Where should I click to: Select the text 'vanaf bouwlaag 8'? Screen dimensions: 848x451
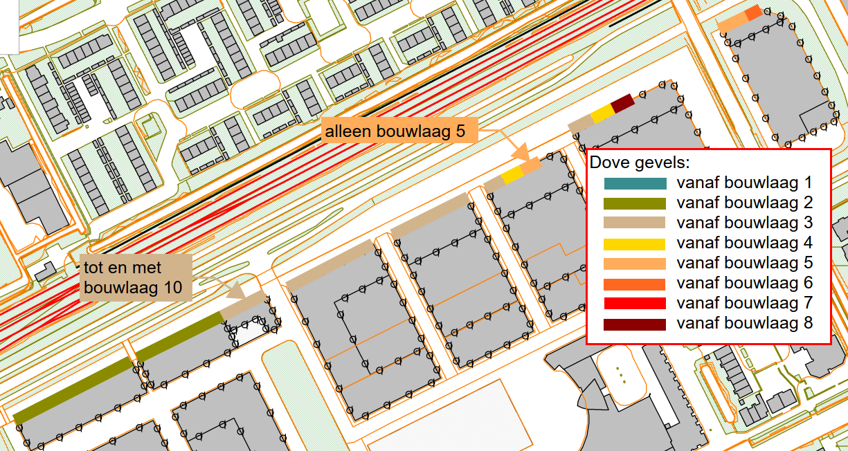(x=745, y=324)
